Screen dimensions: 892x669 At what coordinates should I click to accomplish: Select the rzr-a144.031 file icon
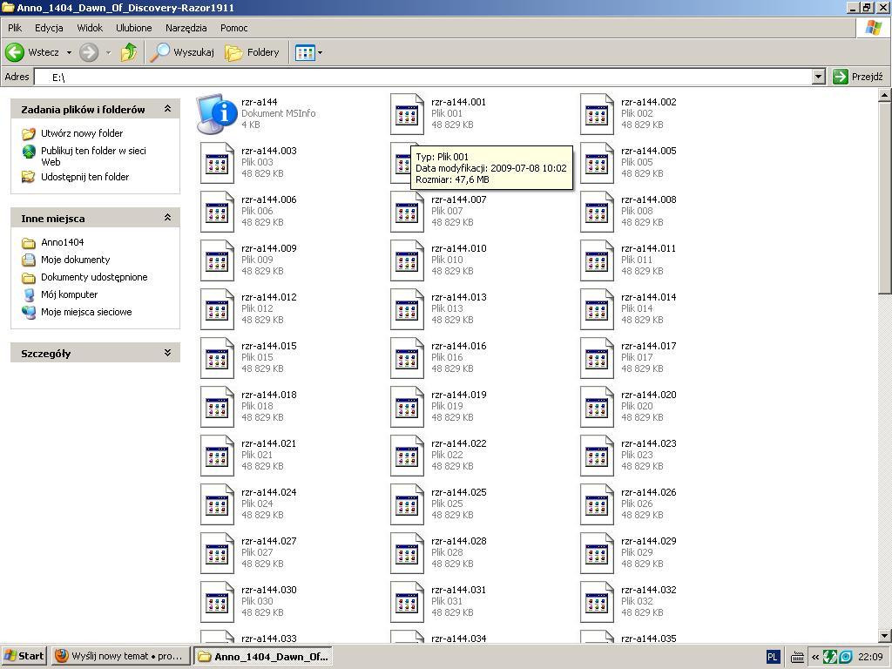click(x=408, y=603)
